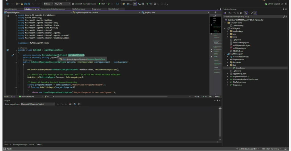Open the 100 % zoom level dropdown
Viewport: 291px width, 151px height.
[8, 97]
